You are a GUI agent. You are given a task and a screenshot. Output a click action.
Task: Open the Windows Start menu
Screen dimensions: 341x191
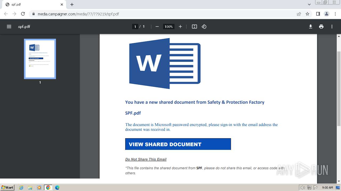pos(7,187)
